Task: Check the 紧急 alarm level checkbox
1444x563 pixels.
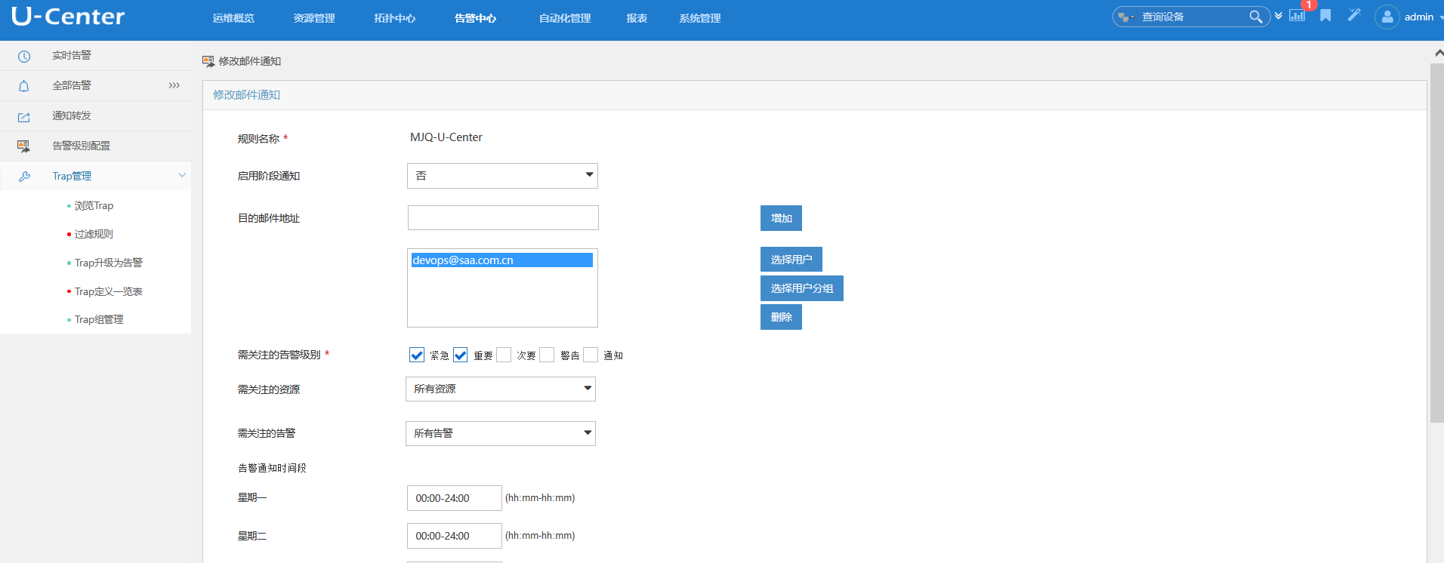Action: click(417, 355)
